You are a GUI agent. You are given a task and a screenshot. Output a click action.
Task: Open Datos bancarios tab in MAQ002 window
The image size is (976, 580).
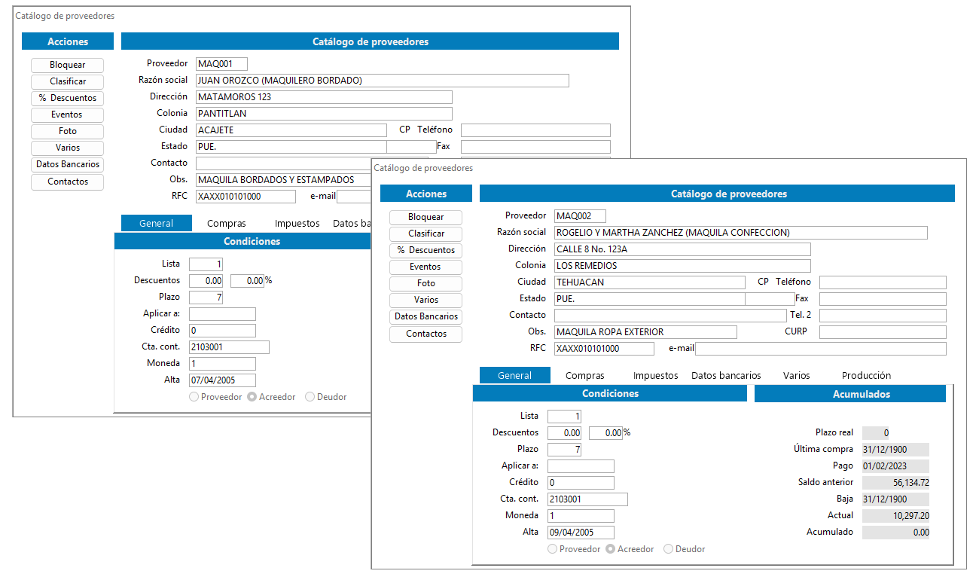726,375
